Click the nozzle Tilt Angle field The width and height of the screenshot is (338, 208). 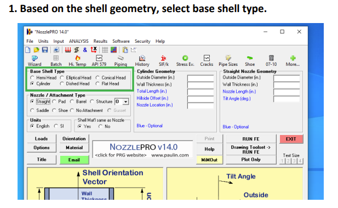287,99
